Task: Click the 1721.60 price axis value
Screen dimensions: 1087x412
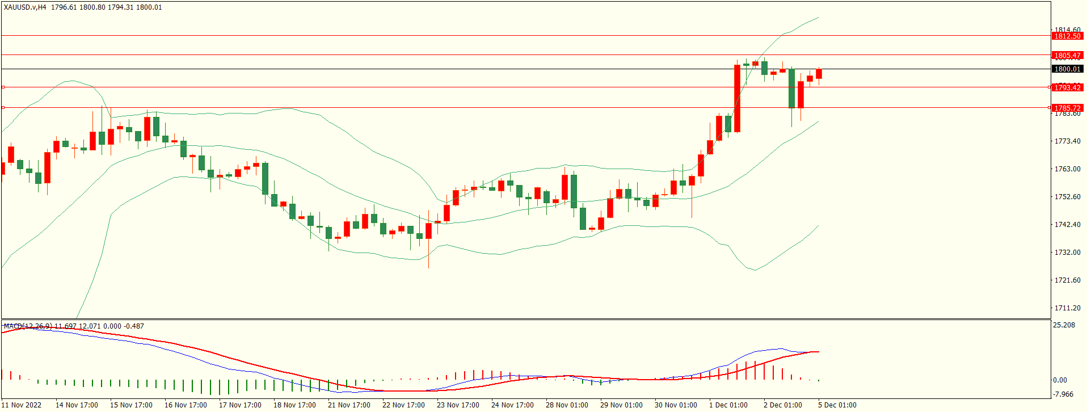Action: (x=1067, y=280)
